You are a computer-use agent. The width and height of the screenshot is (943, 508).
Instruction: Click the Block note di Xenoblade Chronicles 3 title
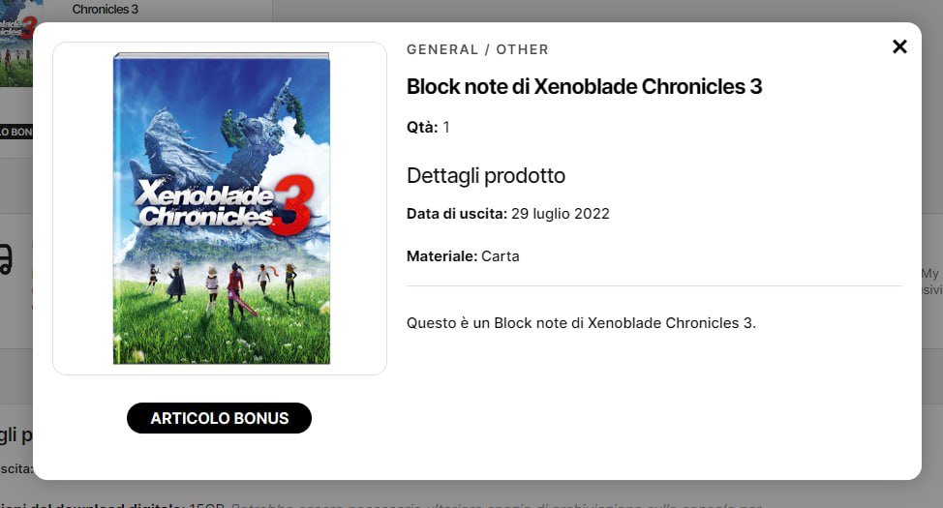[584, 86]
